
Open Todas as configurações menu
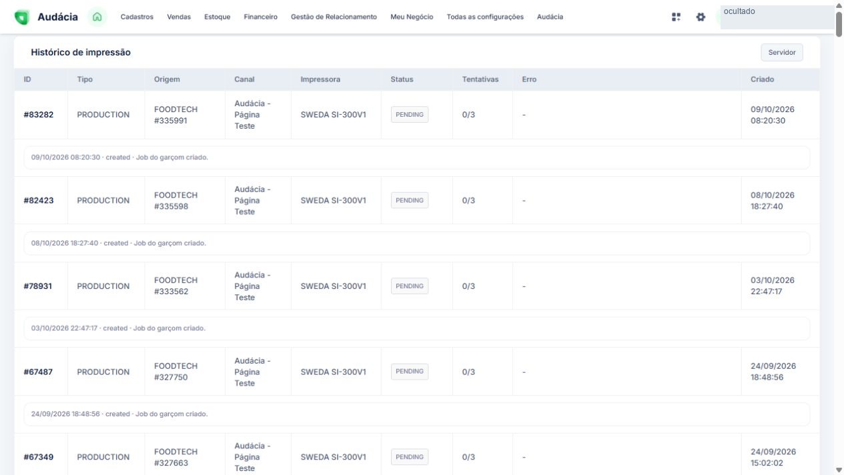(x=485, y=17)
